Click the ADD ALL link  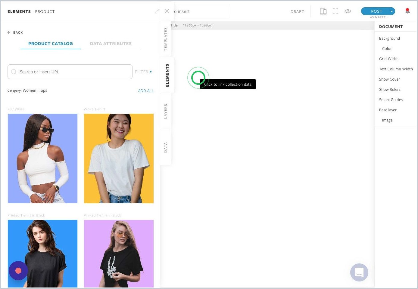coord(146,91)
